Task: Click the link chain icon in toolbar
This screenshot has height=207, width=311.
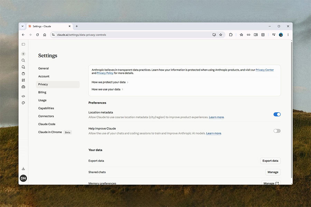Action: point(248,35)
